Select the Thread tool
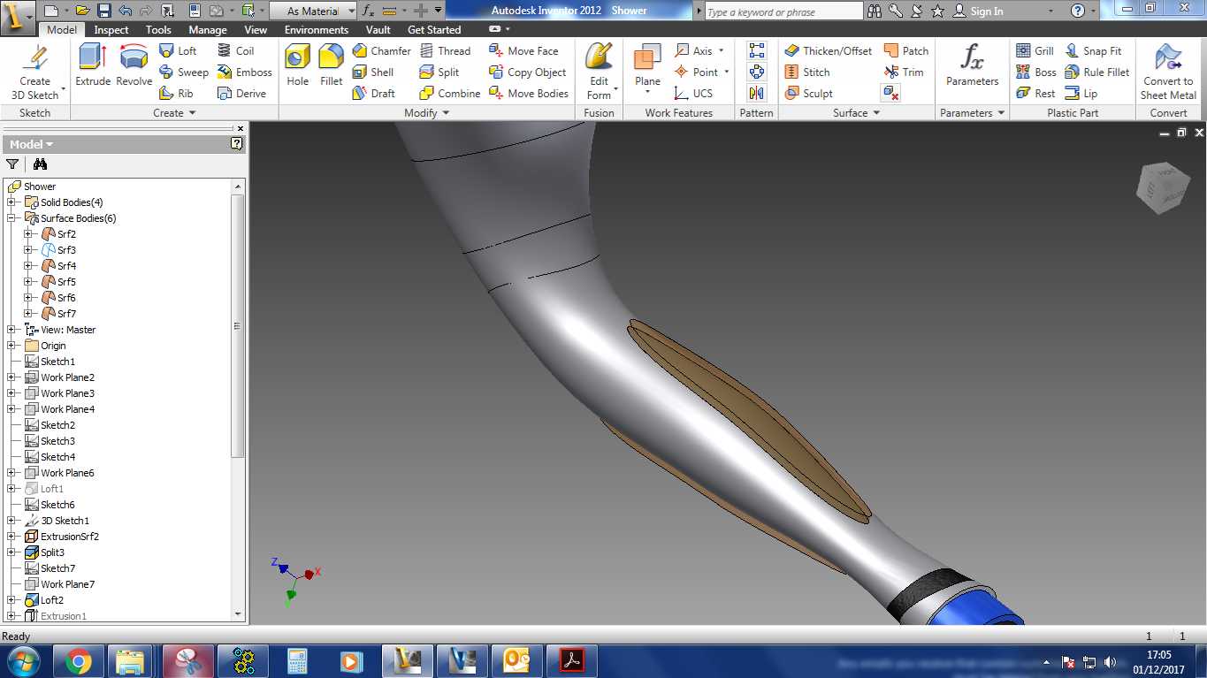The height and width of the screenshot is (678, 1207). [445, 51]
